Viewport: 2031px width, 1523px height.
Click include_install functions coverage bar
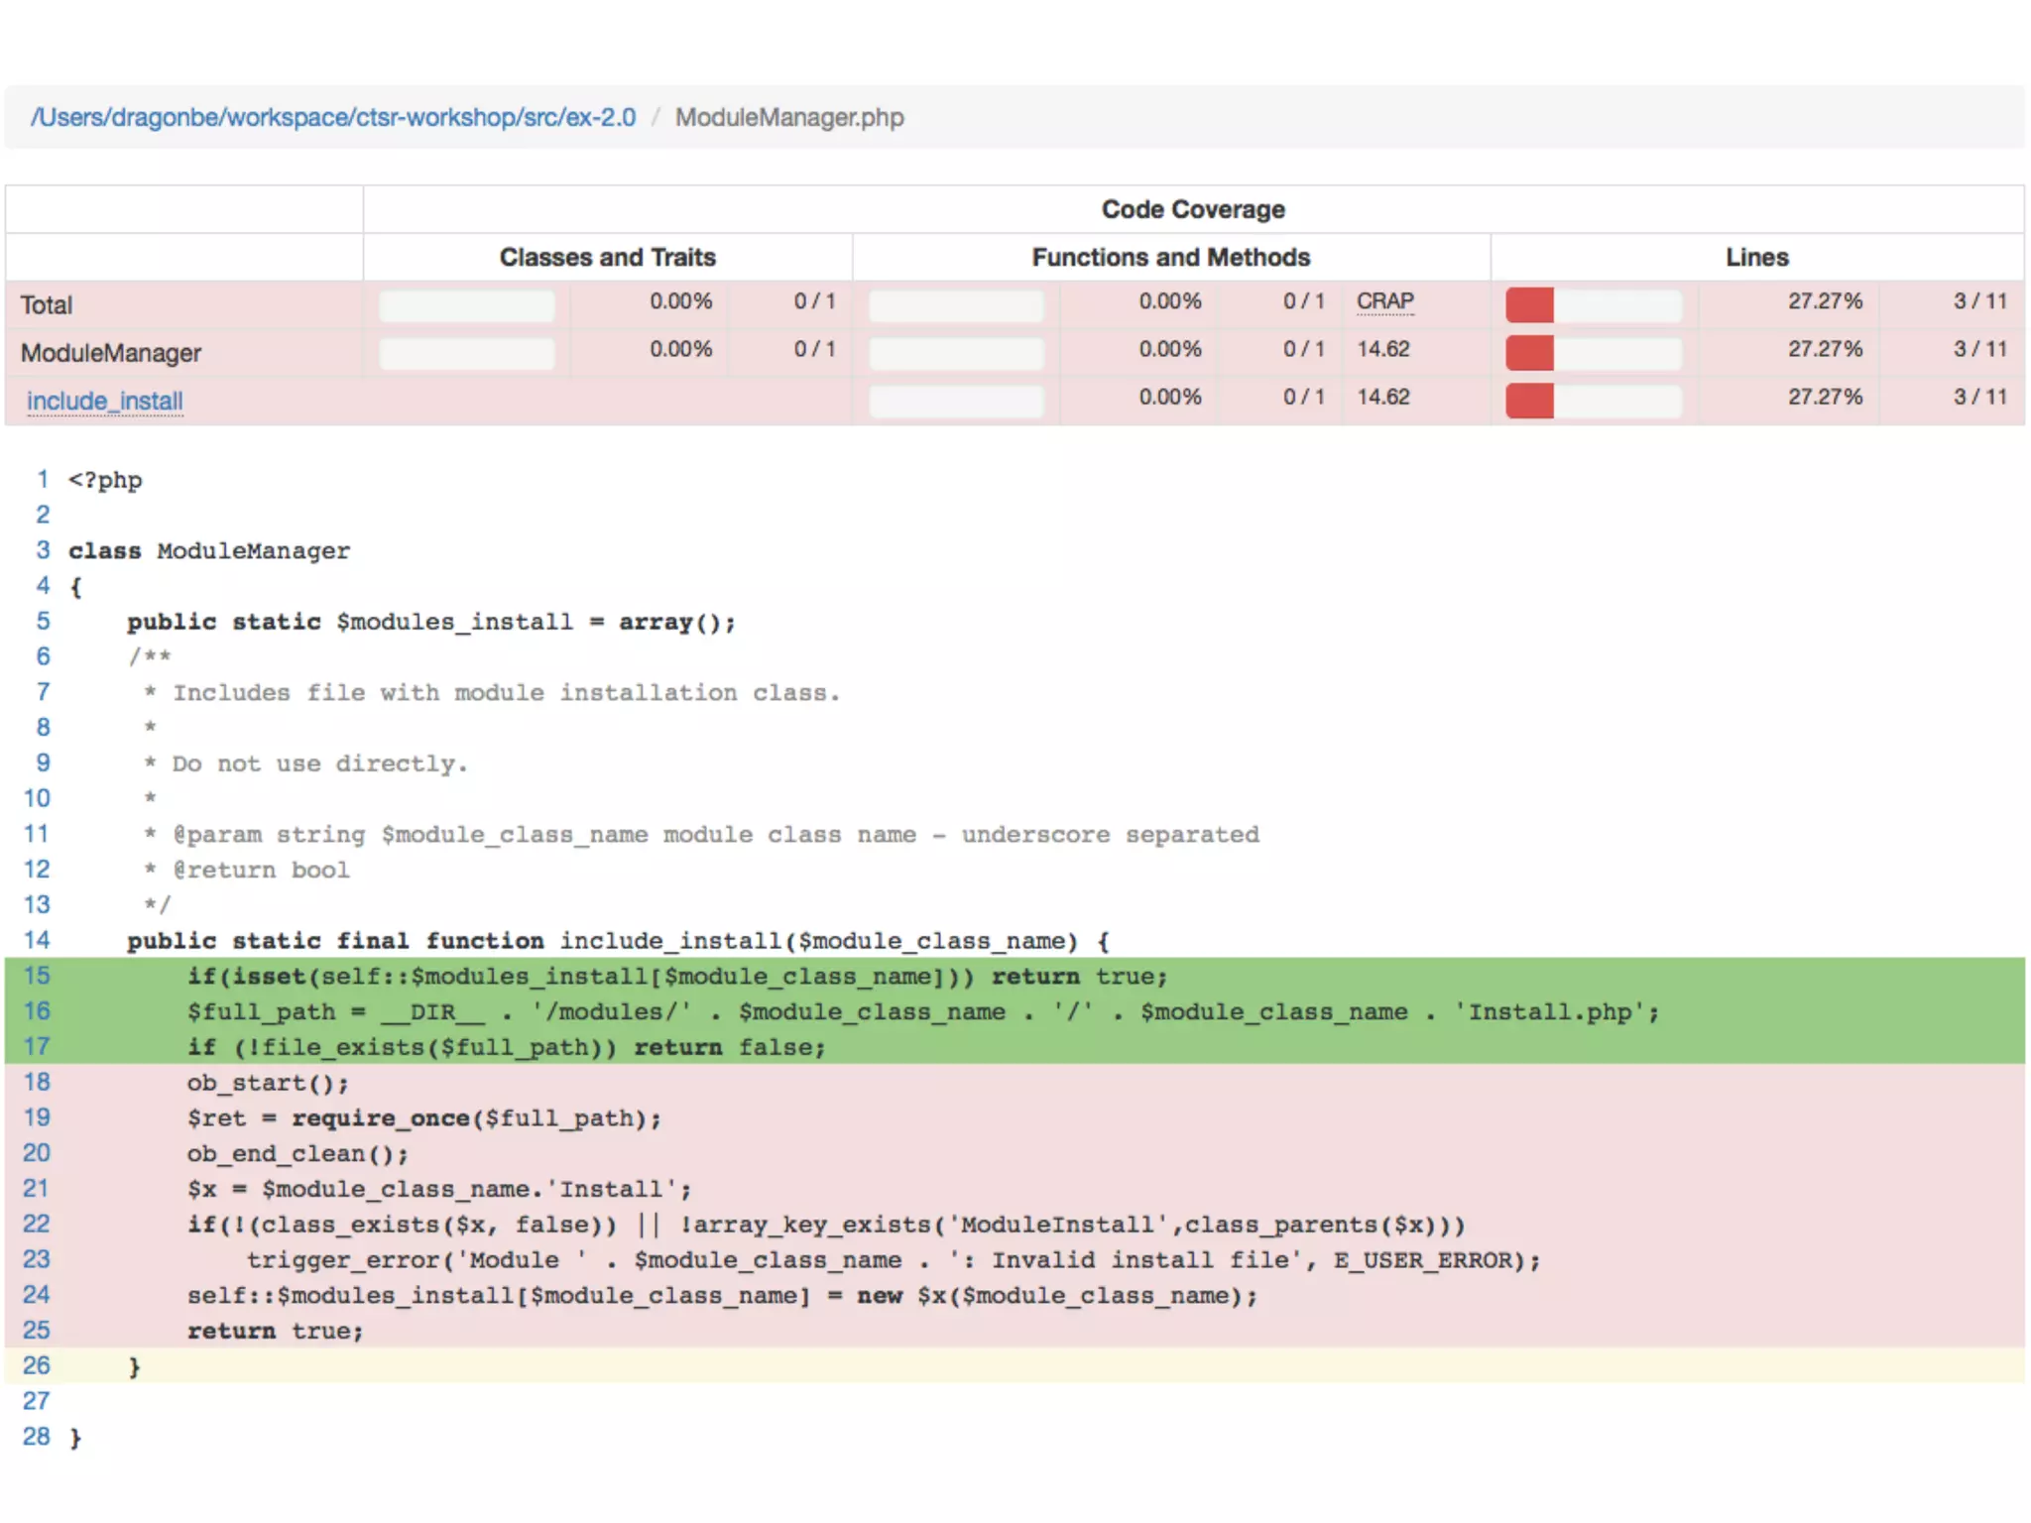tap(956, 401)
